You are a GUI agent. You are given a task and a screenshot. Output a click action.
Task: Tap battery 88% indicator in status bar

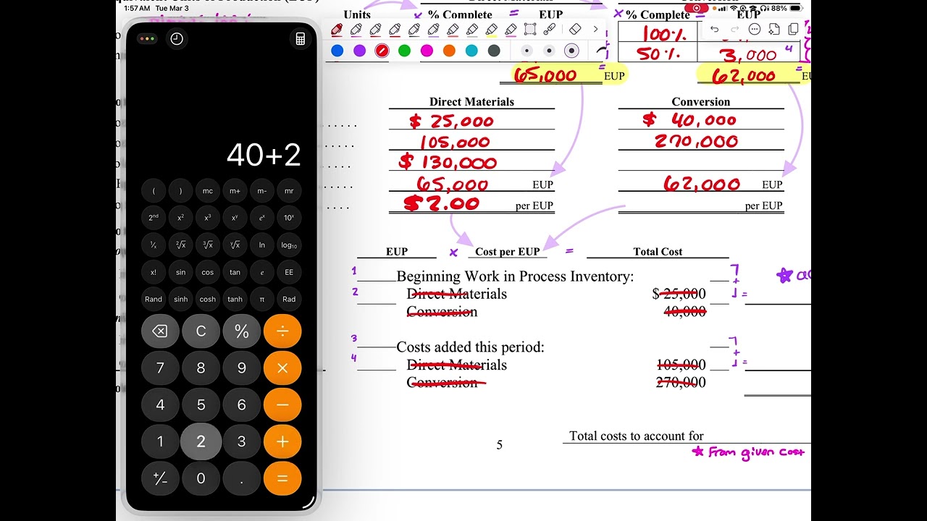click(786, 8)
